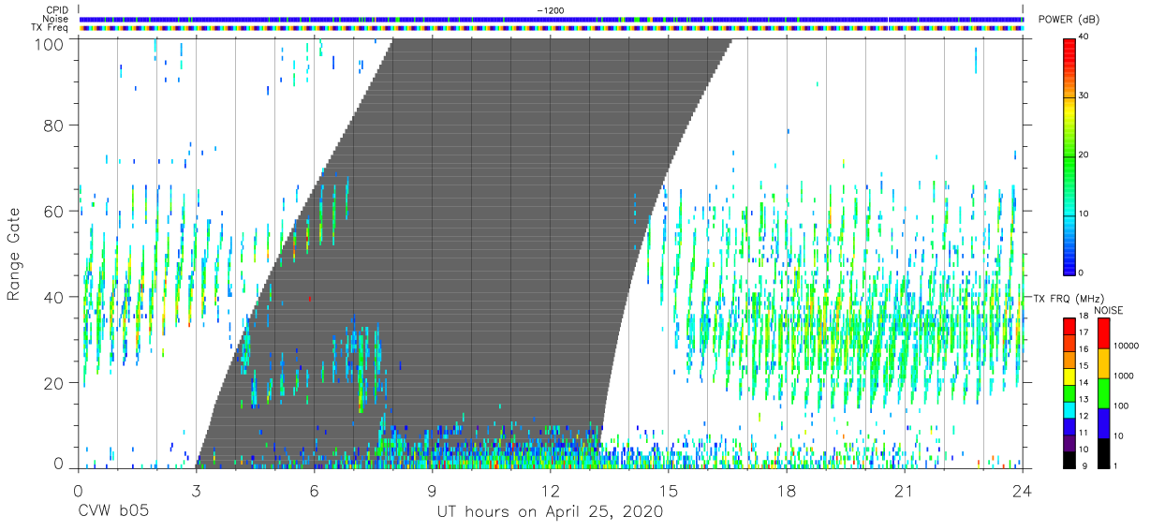Click the 24 hour tick on x-axis
The image size is (1150, 531).
(1023, 491)
